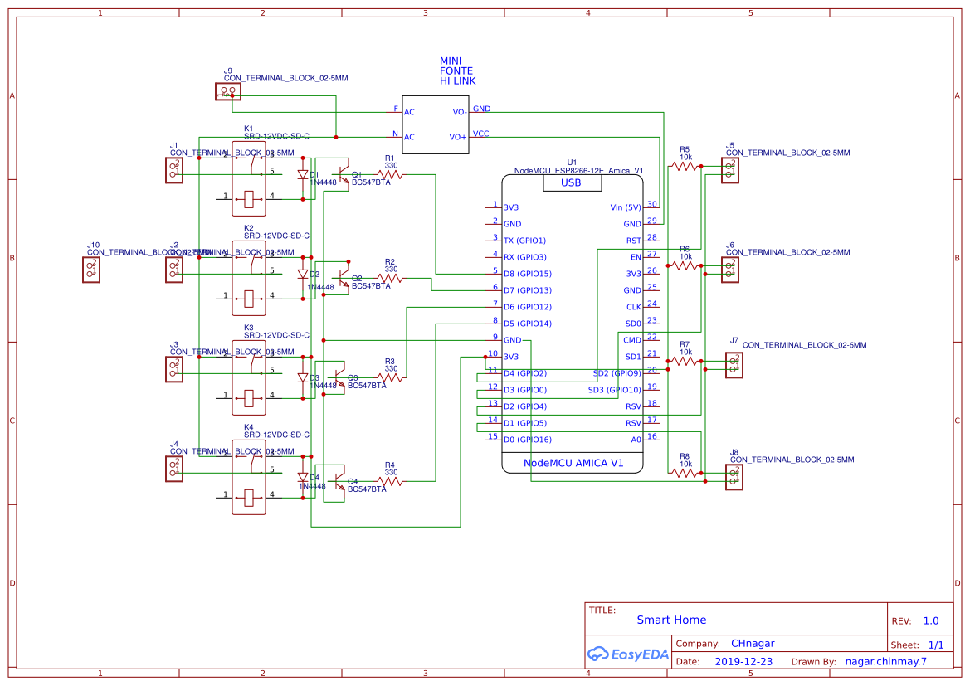Select transistor Q1 symbol
Image resolution: width=970 pixels, height=686 pixels.
tap(344, 174)
